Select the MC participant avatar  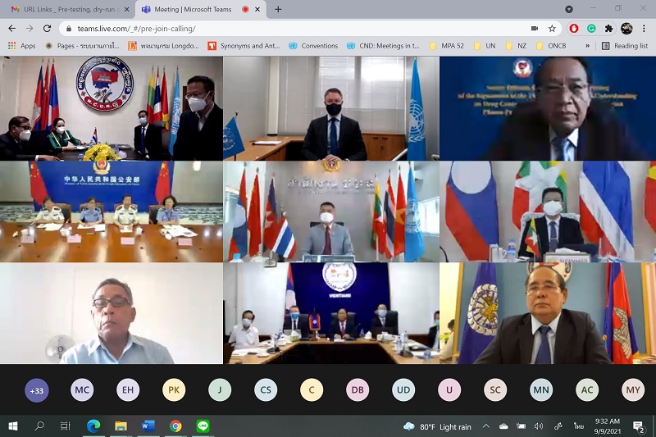82,390
